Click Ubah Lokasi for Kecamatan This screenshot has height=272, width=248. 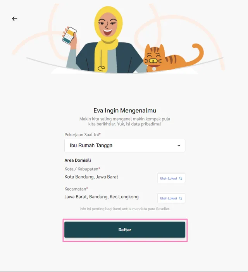171,198
